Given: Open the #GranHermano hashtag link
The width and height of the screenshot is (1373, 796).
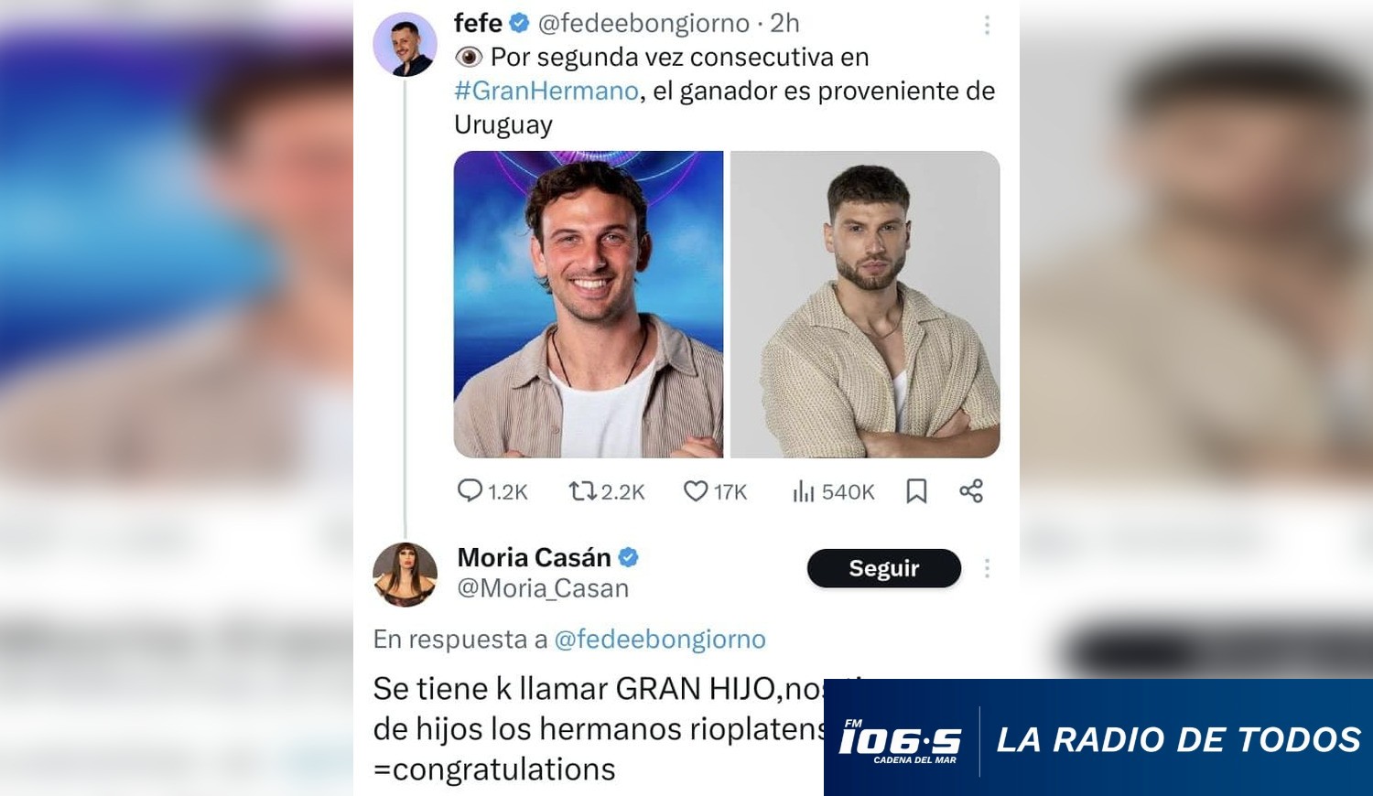Looking at the screenshot, I should click(x=546, y=91).
